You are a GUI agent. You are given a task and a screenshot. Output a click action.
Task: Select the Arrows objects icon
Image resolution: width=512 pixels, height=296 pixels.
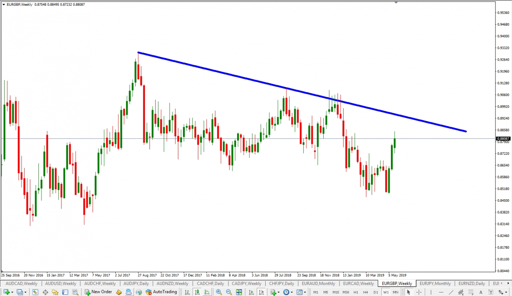(x=501, y=292)
